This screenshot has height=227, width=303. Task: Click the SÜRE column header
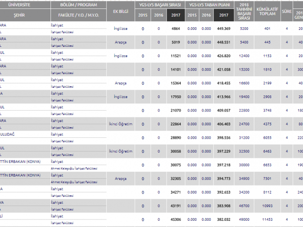pos(286,11)
